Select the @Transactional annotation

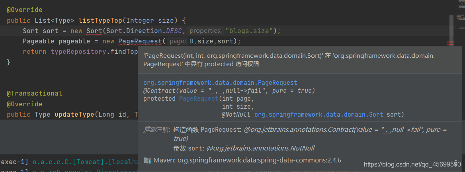(x=35, y=94)
